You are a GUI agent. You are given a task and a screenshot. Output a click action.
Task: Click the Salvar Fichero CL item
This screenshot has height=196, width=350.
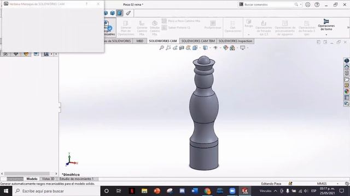tap(176, 28)
